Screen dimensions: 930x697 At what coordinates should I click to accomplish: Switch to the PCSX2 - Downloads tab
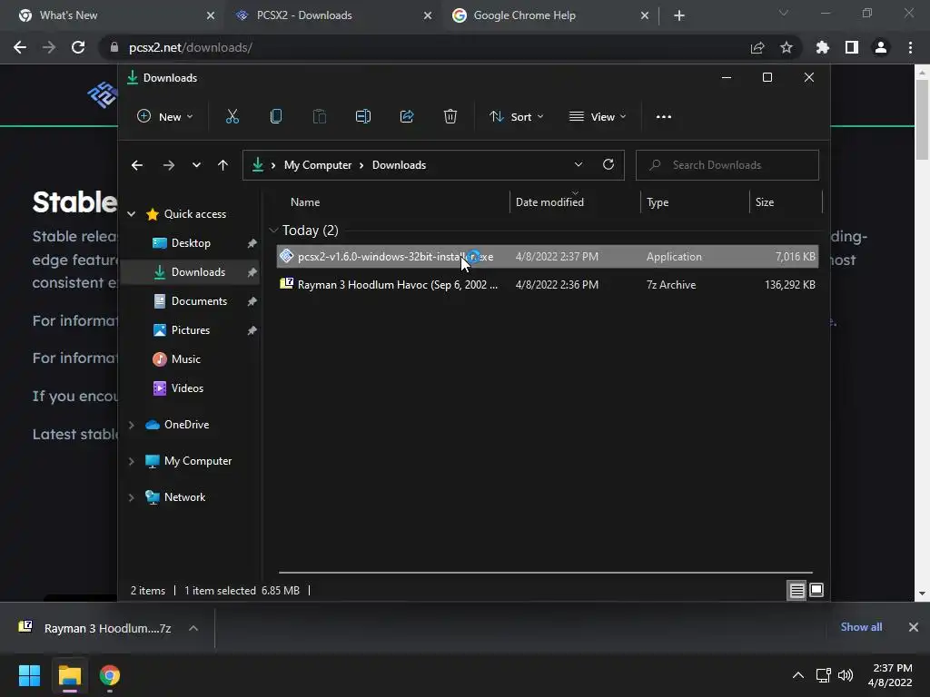tap(333, 15)
